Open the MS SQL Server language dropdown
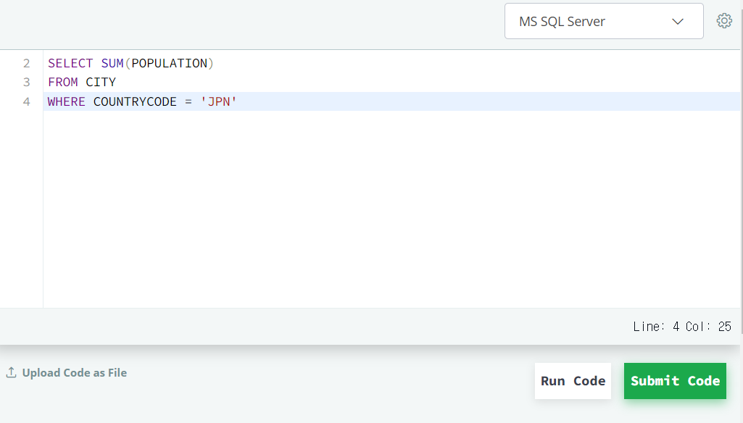The height and width of the screenshot is (423, 743). (604, 21)
